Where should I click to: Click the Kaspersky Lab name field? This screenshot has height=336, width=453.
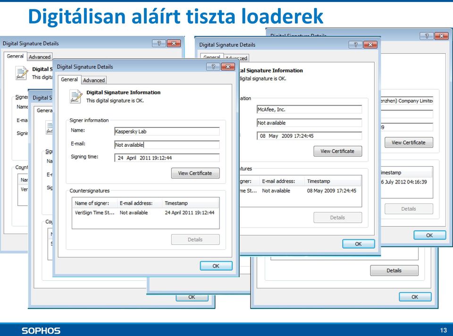167,132
